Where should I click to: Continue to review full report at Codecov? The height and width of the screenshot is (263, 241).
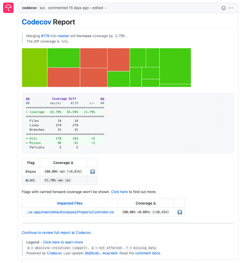(56, 233)
